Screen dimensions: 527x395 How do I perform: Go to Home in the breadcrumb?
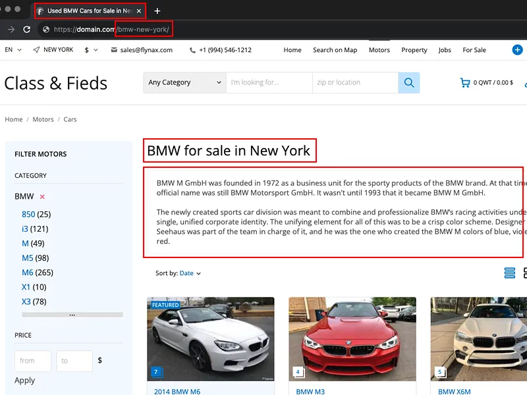pos(14,120)
